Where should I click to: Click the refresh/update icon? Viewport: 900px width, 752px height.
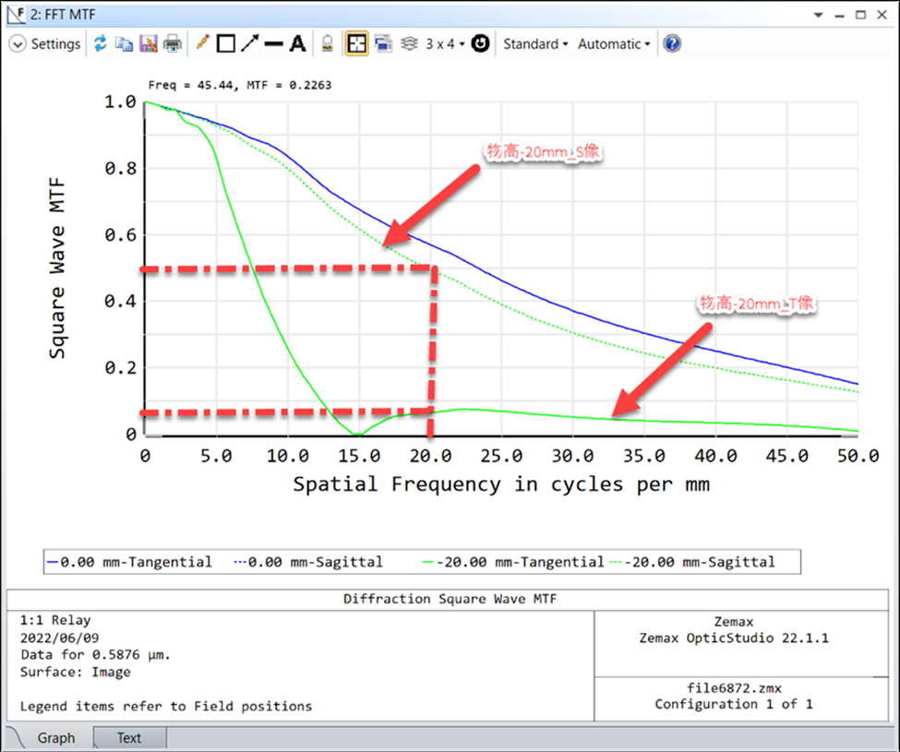101,43
